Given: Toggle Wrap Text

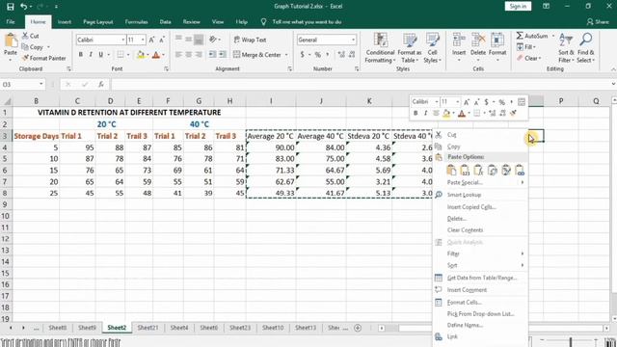Looking at the screenshot, I should click(x=251, y=40).
